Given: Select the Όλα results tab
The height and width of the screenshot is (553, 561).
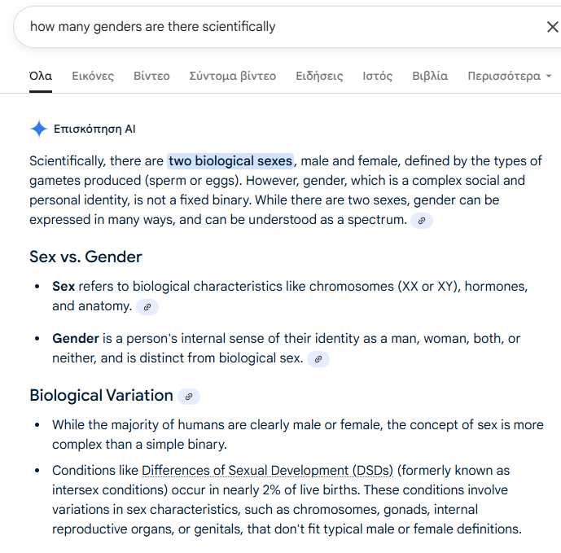Looking at the screenshot, I should coord(41,76).
